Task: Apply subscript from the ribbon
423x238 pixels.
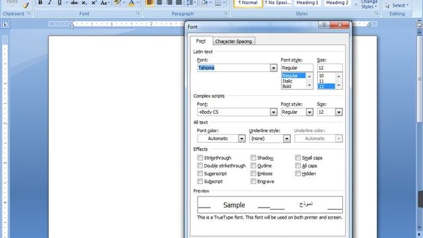Action: click(84, 3)
